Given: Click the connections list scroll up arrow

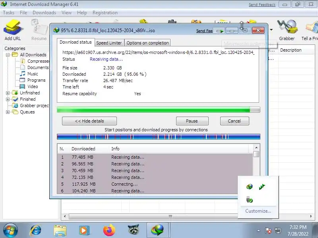Looking at the screenshot, I should point(256,148).
